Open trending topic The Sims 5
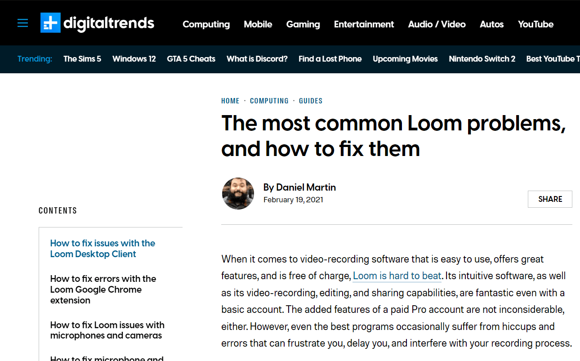This screenshot has height=361, width=580. (x=82, y=59)
